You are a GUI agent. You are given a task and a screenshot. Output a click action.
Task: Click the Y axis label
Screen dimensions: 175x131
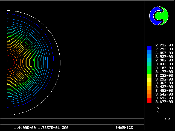[x=158, y=108]
